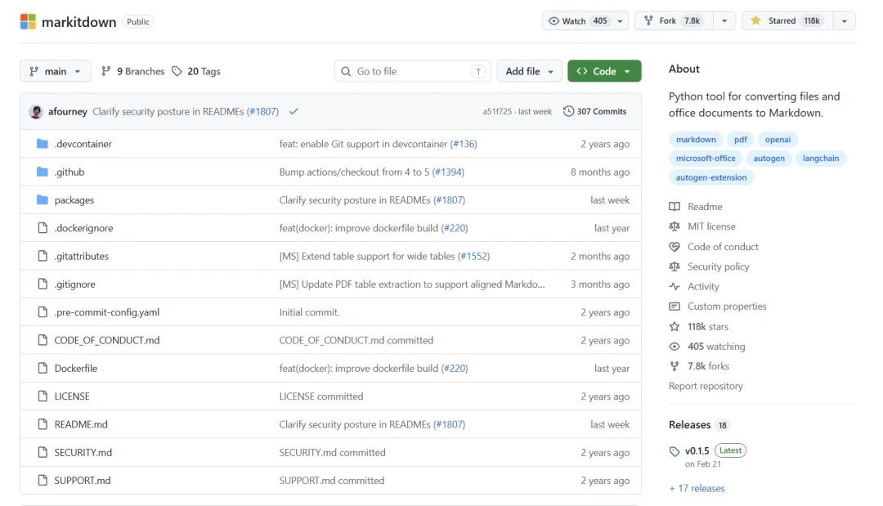Click the afourney avatar thumbnail
883x506 pixels.
tap(36, 111)
